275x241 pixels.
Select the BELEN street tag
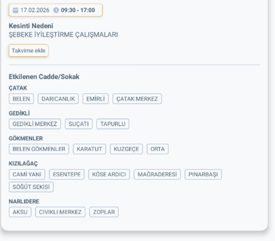point(21,99)
